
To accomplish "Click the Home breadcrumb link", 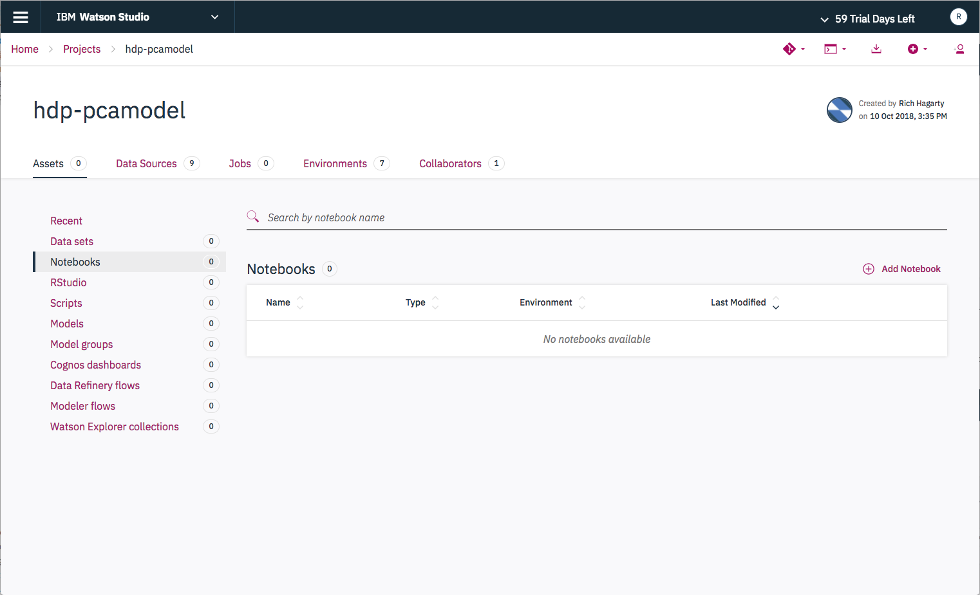I will (x=24, y=49).
